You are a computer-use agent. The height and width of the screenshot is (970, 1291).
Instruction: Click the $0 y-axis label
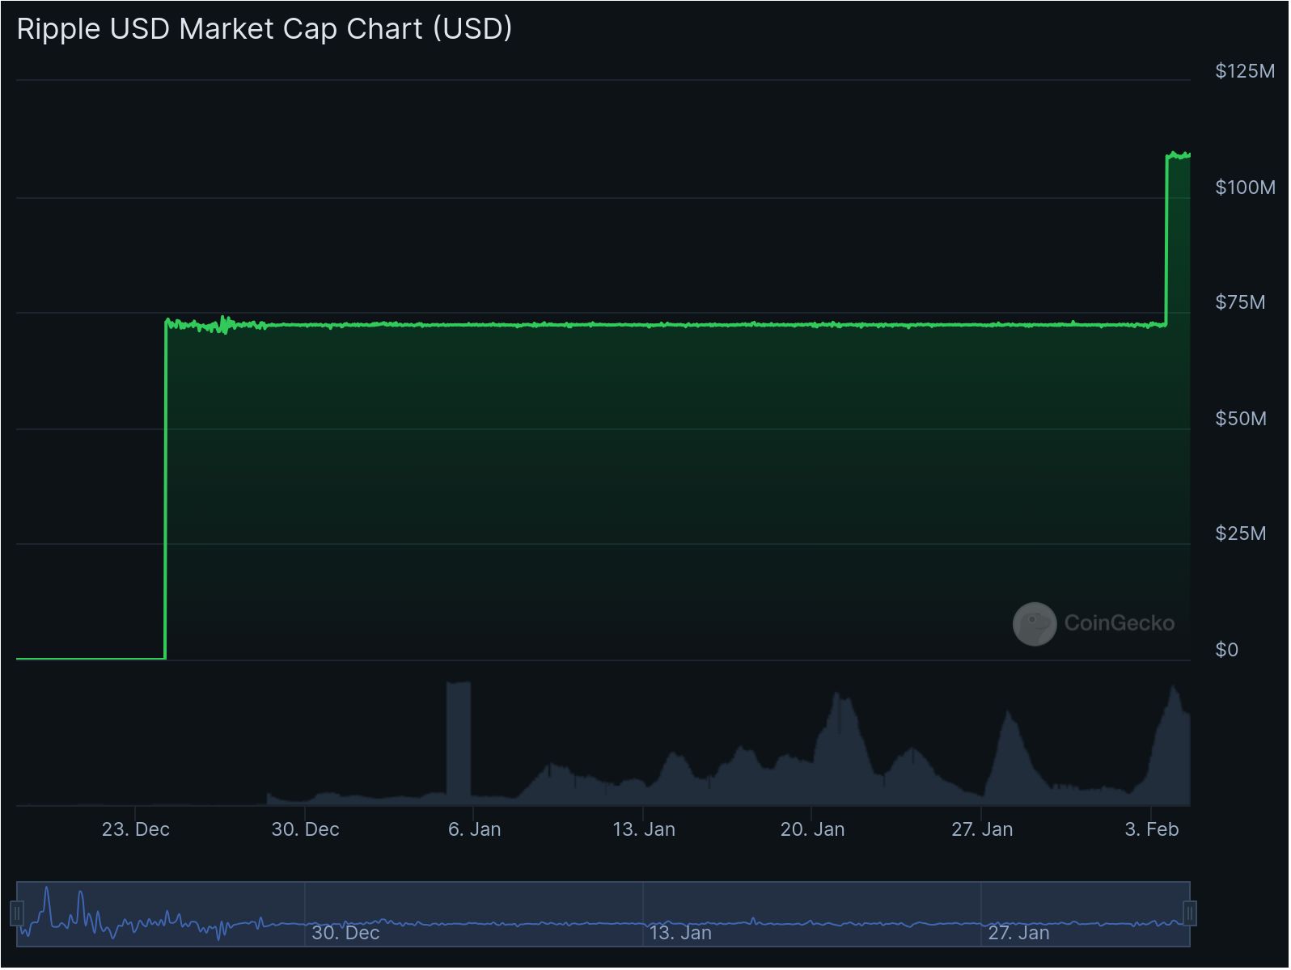point(1227,650)
